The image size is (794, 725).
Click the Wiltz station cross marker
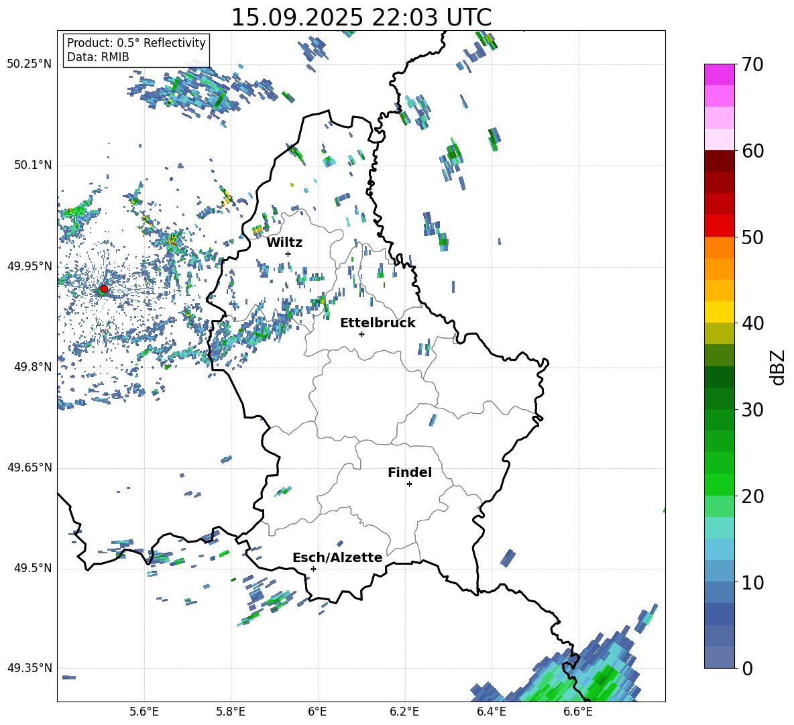(288, 254)
